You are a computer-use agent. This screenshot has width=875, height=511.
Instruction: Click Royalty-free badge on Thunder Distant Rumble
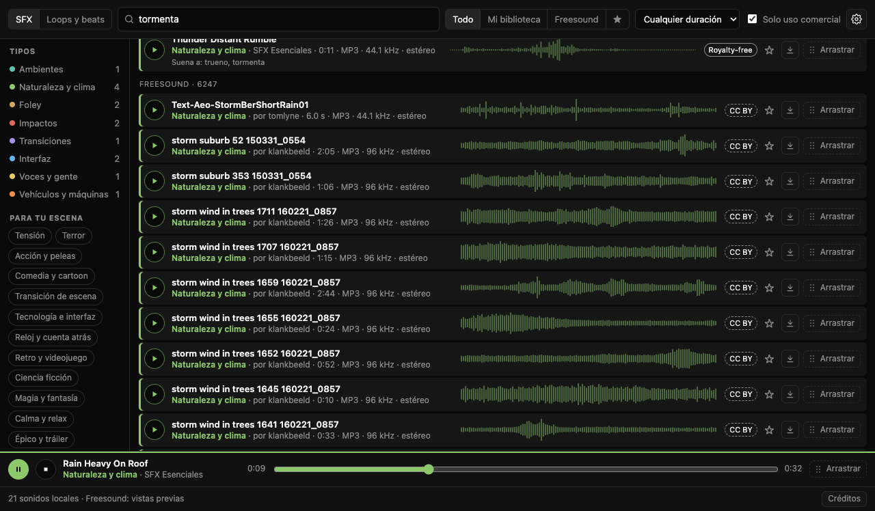[x=730, y=51]
